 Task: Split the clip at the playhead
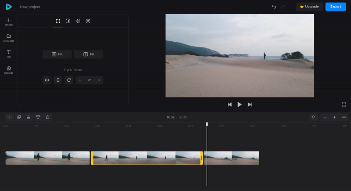9,117
